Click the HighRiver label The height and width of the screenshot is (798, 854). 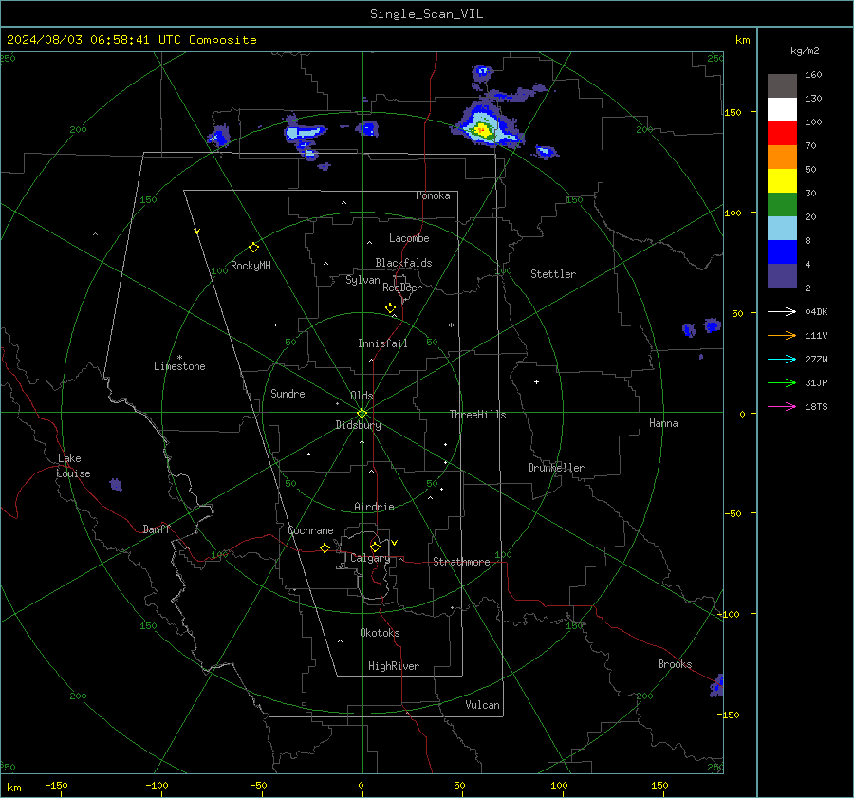[394, 666]
